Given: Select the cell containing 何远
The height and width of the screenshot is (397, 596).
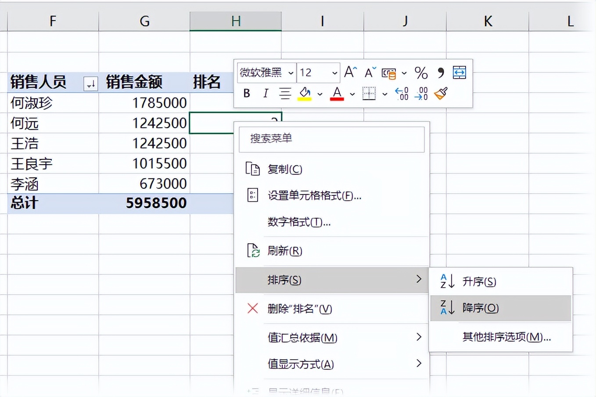Looking at the screenshot, I should (x=53, y=123).
